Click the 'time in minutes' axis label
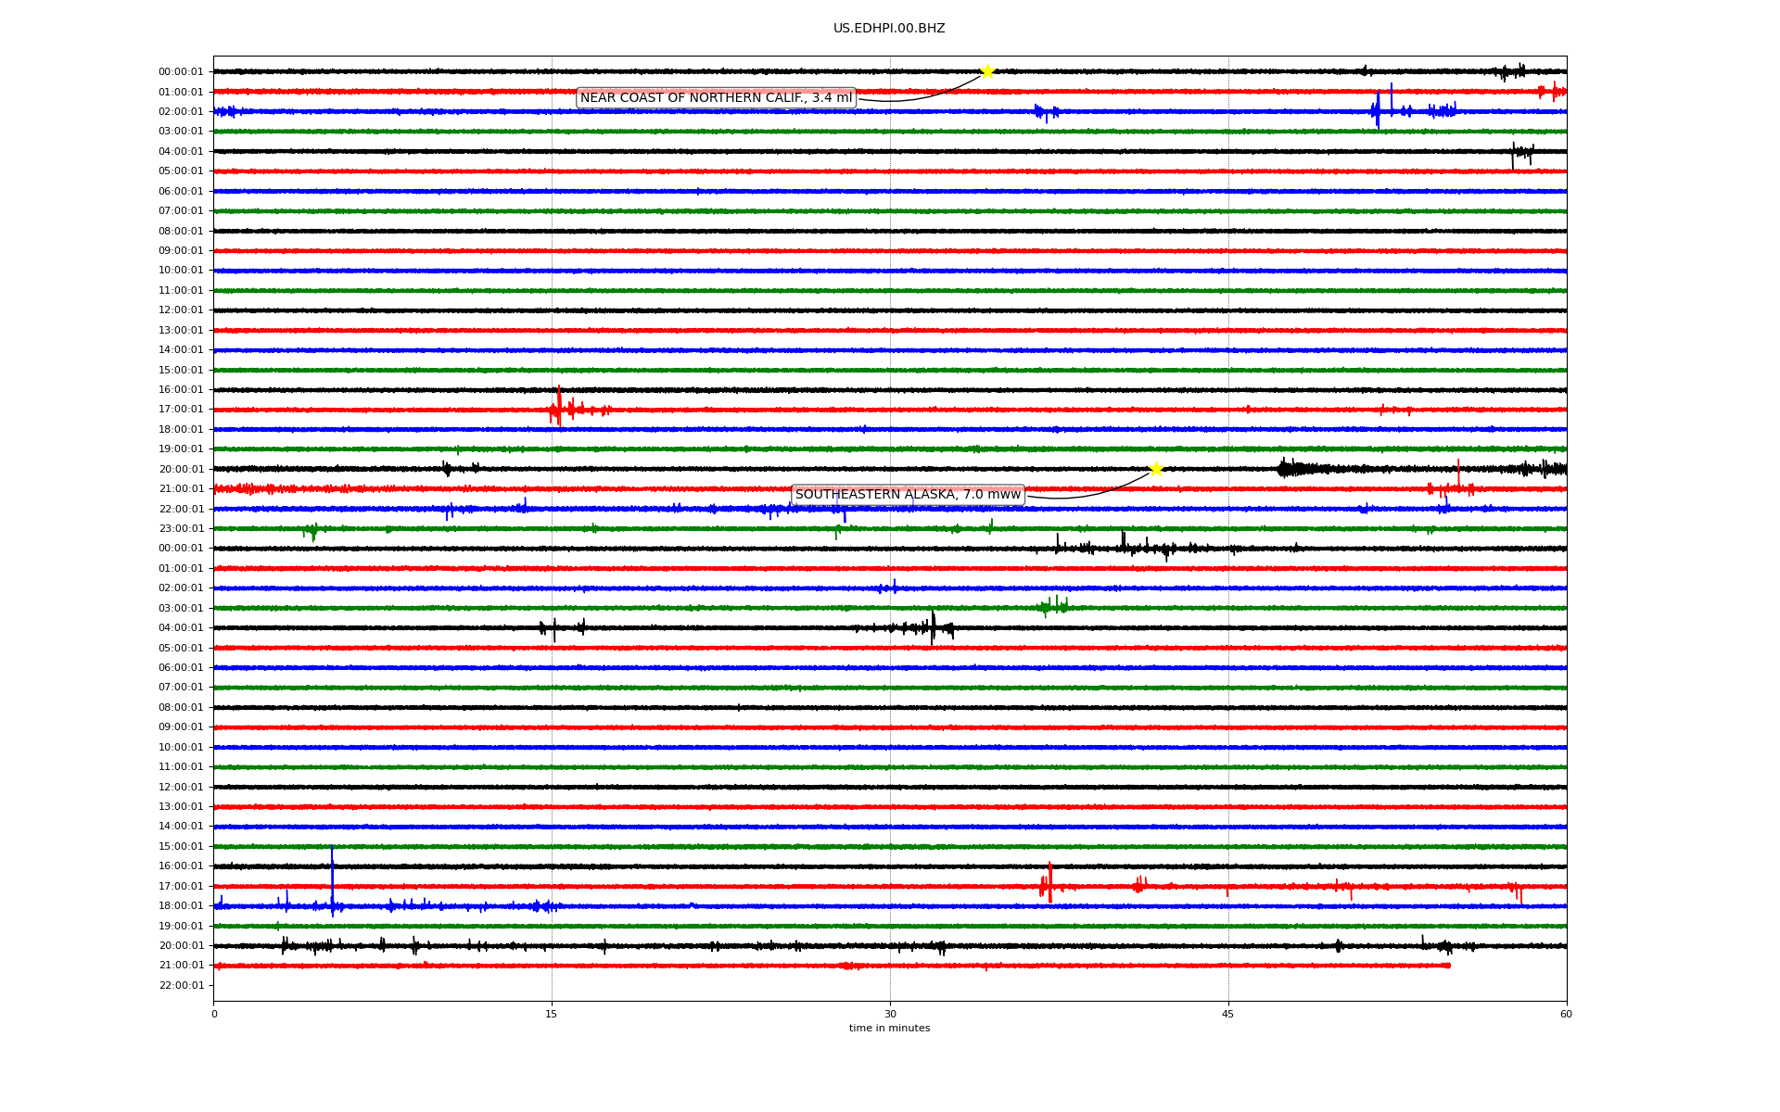The image size is (1780, 1112). click(889, 1028)
